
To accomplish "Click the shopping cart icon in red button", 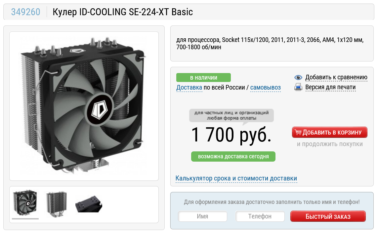I will [x=298, y=132].
